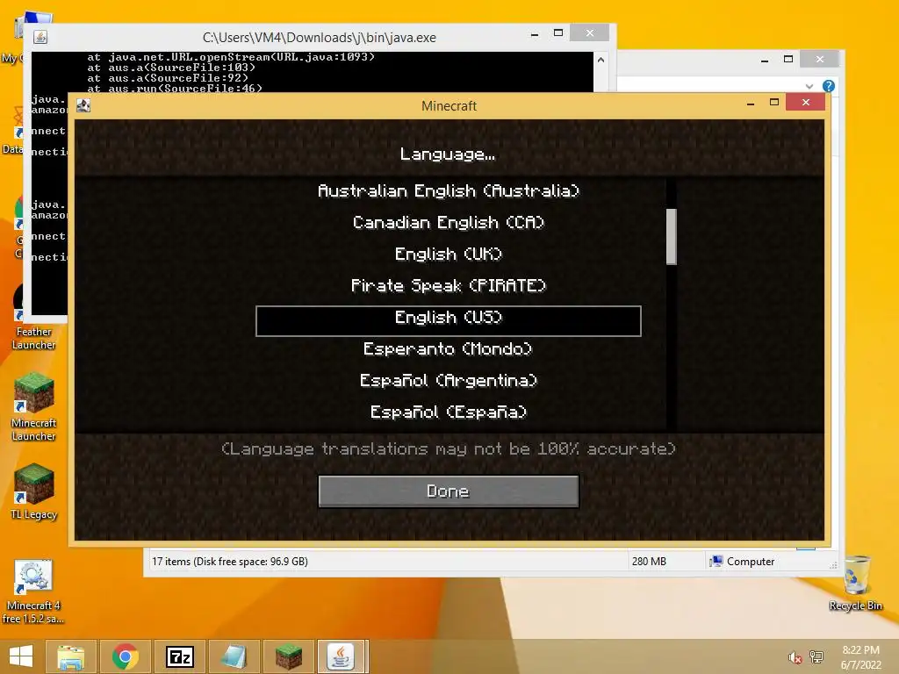The height and width of the screenshot is (674, 899).
Task: Maximize the Explorer window
Action: pos(788,59)
